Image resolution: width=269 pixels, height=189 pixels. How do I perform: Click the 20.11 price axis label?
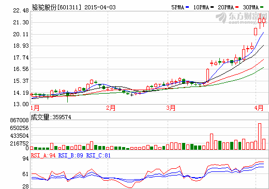tap(21, 34)
